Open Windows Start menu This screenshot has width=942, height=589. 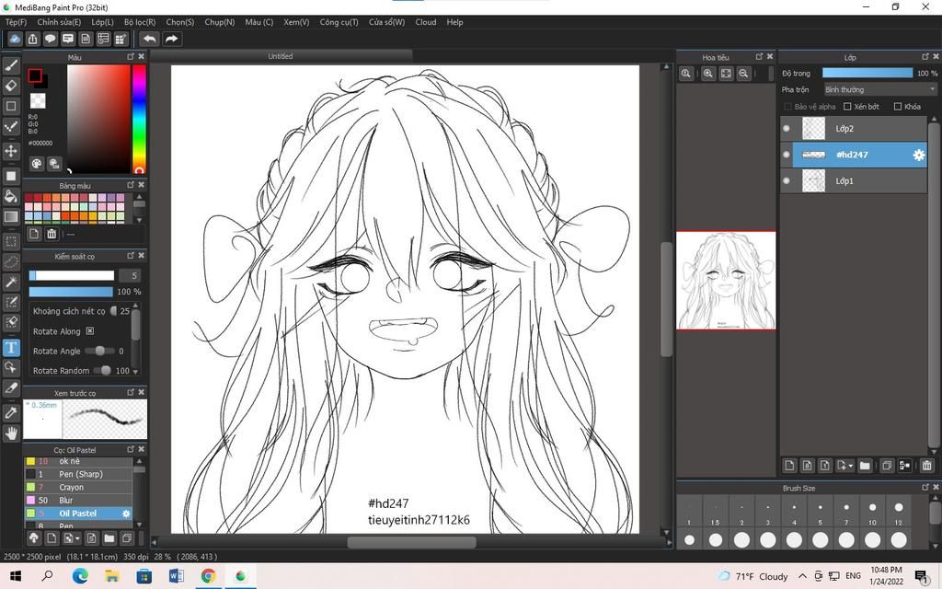(16, 576)
